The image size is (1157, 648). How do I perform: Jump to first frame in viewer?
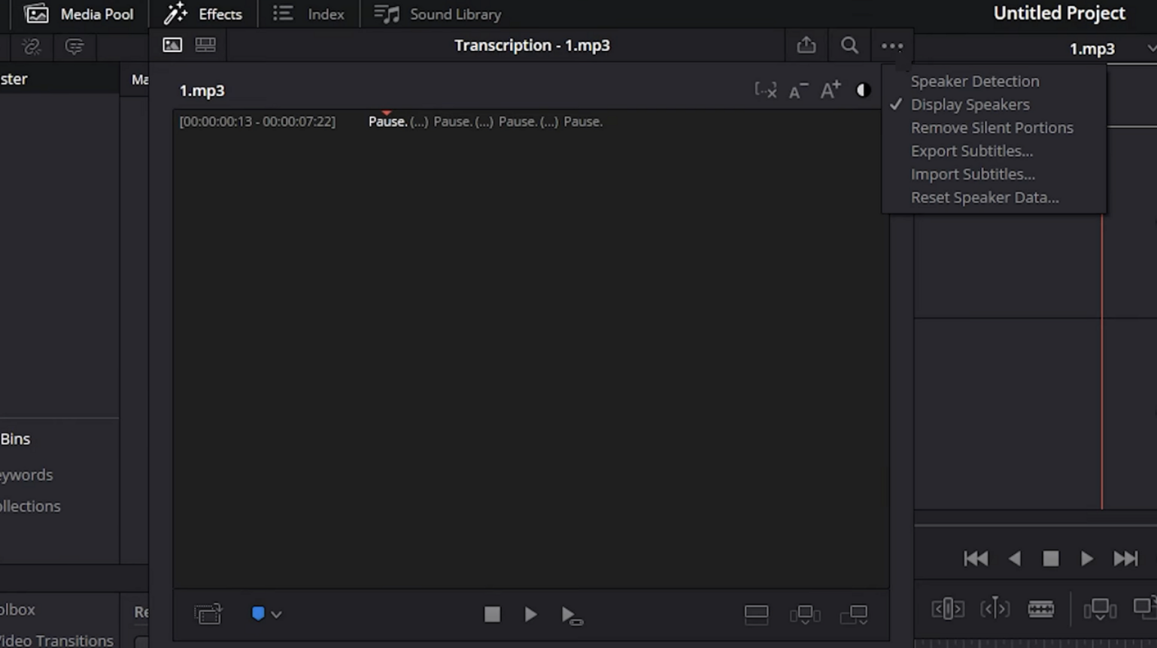click(x=976, y=559)
